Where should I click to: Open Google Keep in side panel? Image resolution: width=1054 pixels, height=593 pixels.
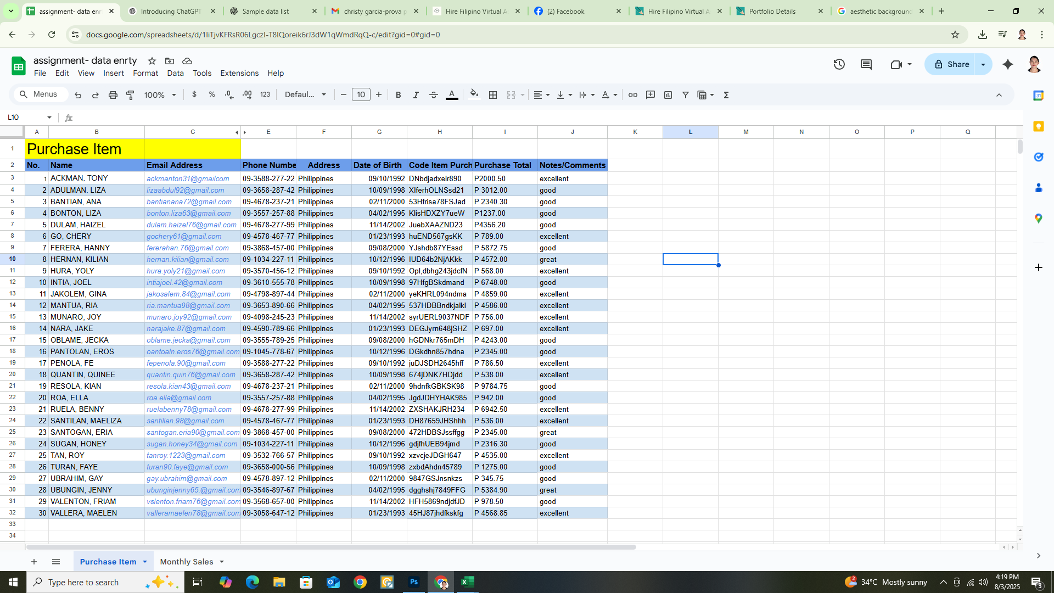tap(1038, 126)
